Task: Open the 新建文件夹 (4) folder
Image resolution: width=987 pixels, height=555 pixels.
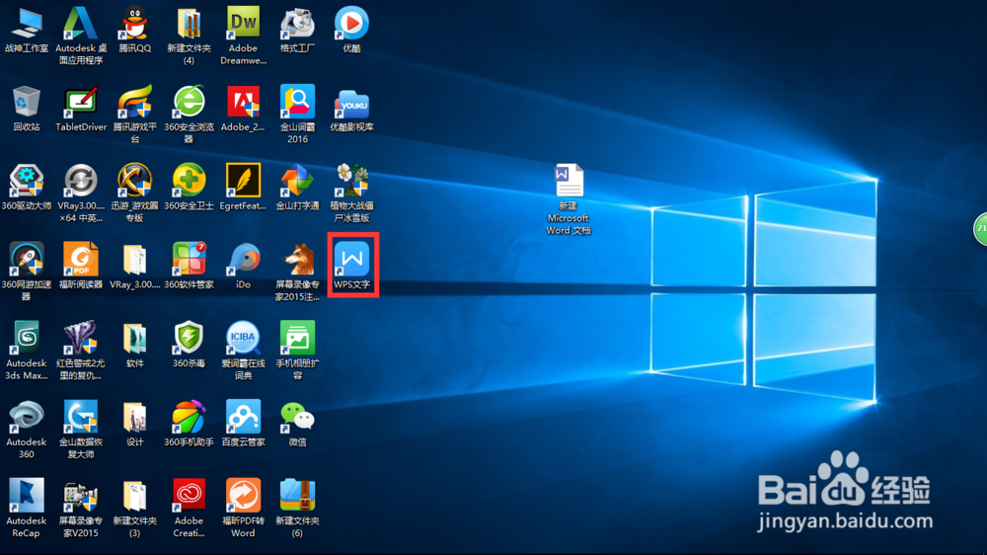Action: 189,24
